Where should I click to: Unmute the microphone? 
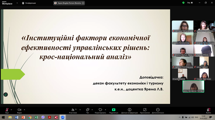[7, 111]
